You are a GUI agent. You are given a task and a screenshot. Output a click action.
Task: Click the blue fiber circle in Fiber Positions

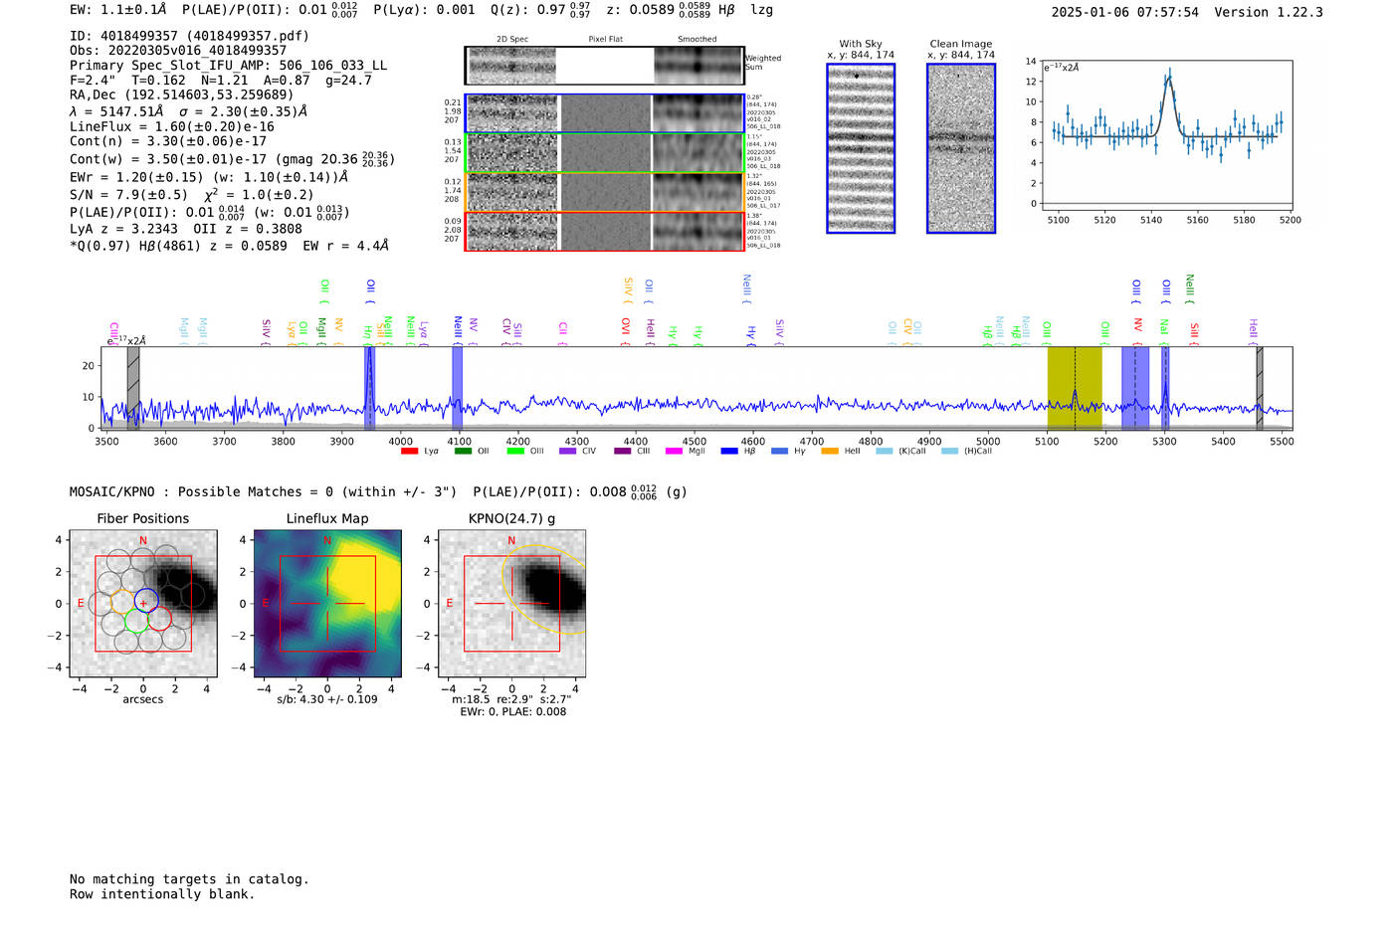[x=146, y=600]
